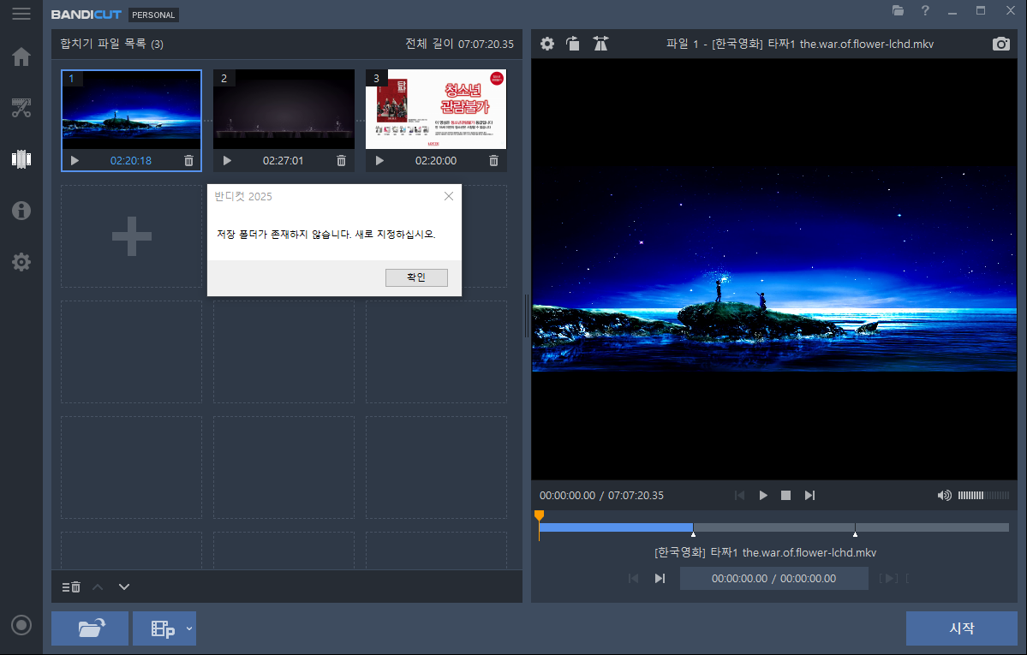Select Join mode film icon in sidebar

tap(21, 159)
